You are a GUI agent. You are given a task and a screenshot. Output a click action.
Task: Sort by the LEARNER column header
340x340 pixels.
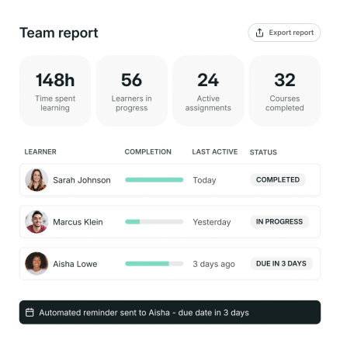tap(40, 151)
